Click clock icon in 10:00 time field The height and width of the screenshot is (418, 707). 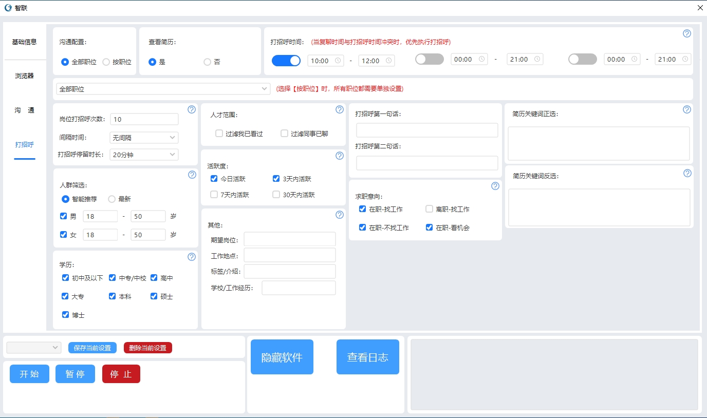coord(338,61)
